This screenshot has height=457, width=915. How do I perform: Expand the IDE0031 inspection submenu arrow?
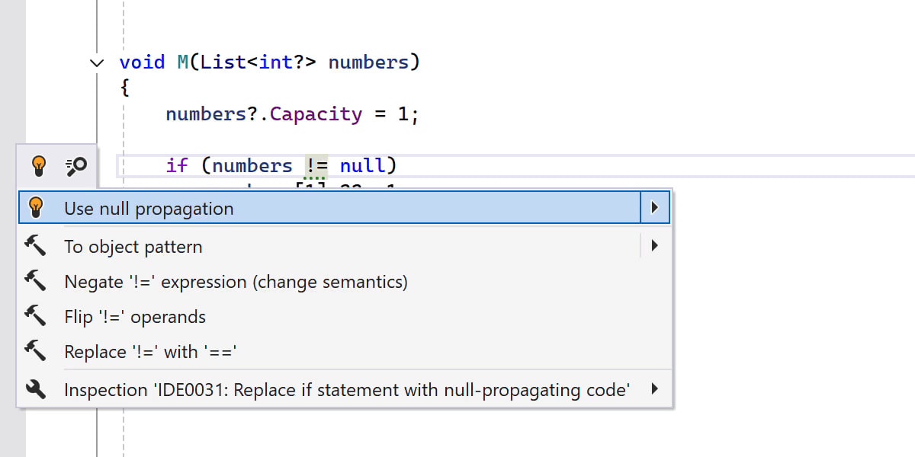[656, 389]
